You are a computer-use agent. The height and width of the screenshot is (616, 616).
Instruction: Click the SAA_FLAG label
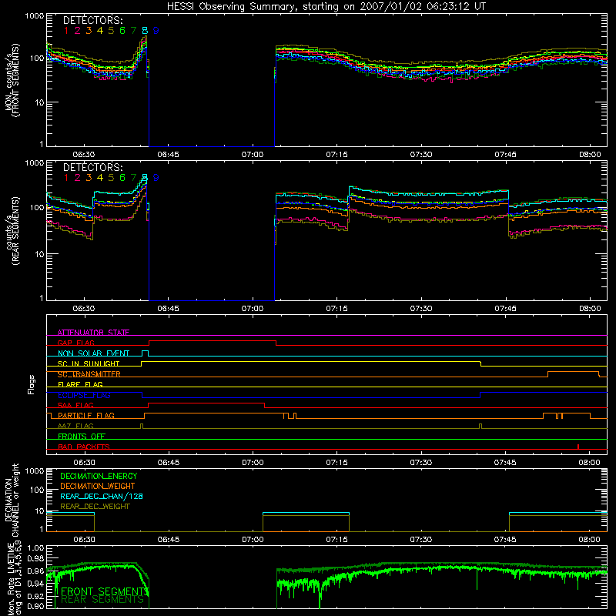[75, 405]
